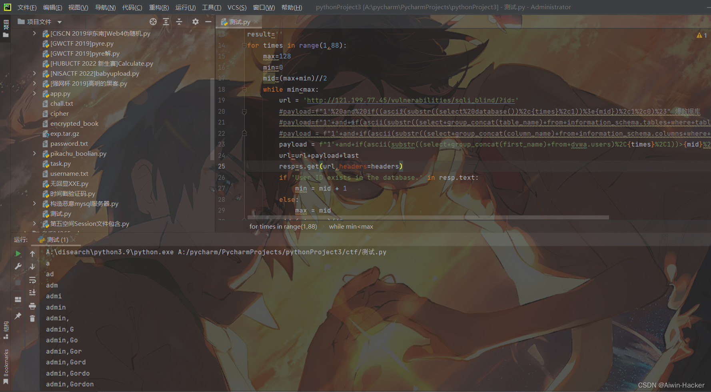This screenshot has width=711, height=392.
Task: Open the warning indicator in editor corner
Action: coord(702,35)
